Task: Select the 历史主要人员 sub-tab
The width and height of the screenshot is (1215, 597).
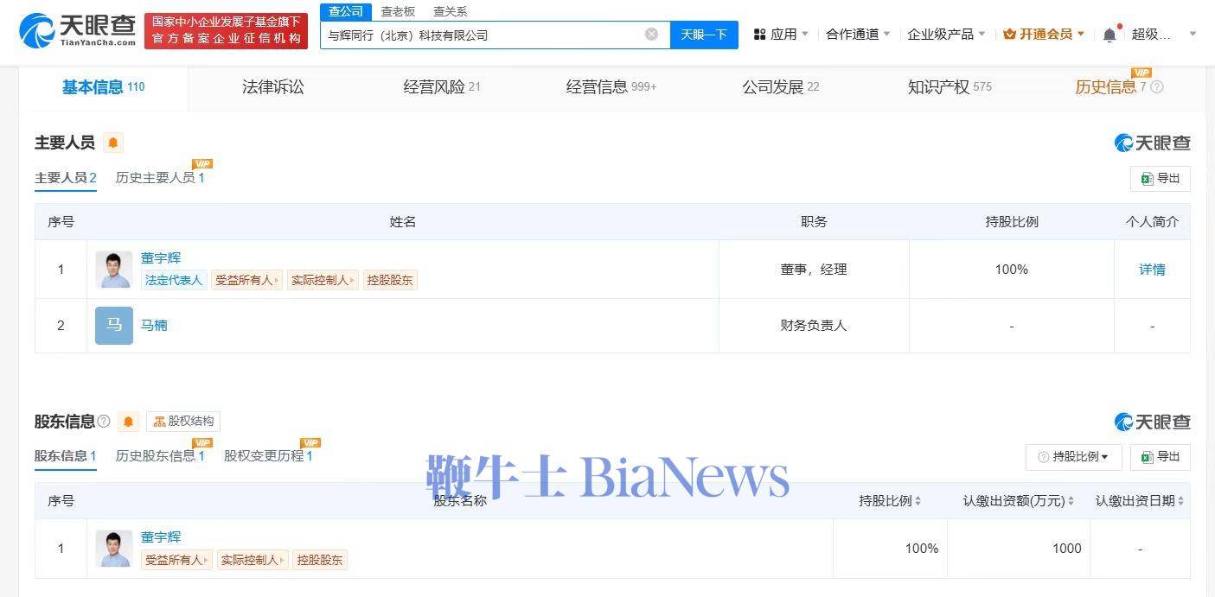Action: click(x=160, y=178)
